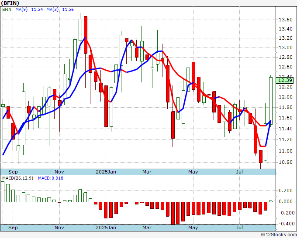Click the 0.200 MACD axis label

coord(286,190)
